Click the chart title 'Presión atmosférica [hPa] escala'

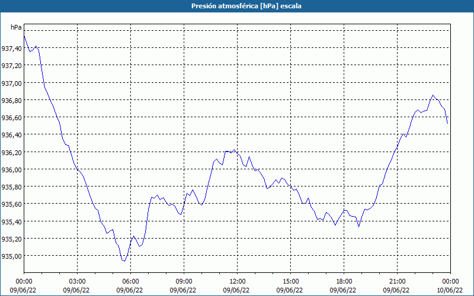tap(246, 6)
